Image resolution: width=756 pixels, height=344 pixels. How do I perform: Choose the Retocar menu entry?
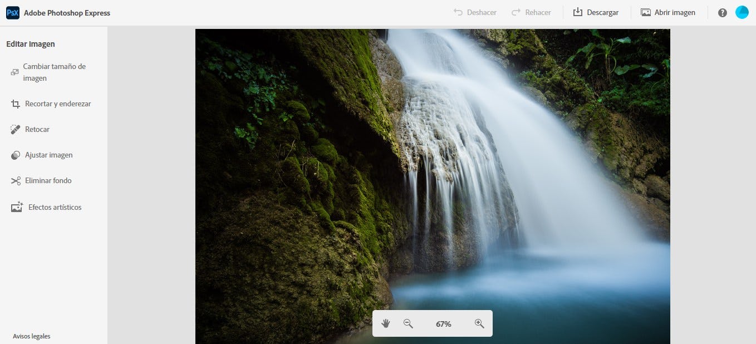point(37,130)
